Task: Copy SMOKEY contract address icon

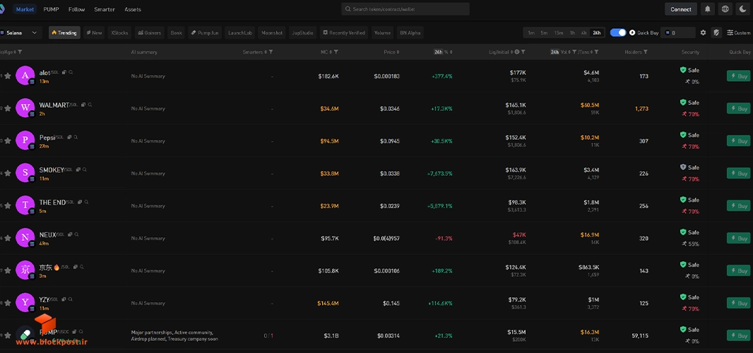Action: pos(78,169)
